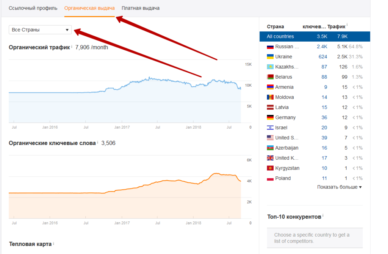The width and height of the screenshot is (388, 254).
Task: Click the Kazakhstan flag icon
Action: click(270, 67)
